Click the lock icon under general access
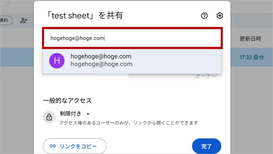The width and height of the screenshot is (273, 154). (x=49, y=117)
